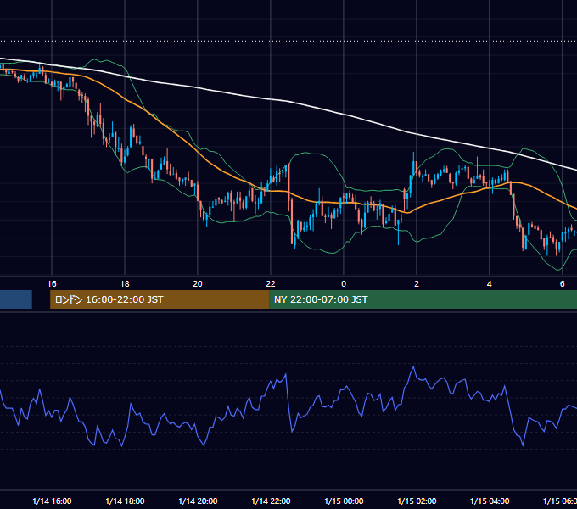Click the 1/14 20:00 indicator axis label

(x=198, y=501)
